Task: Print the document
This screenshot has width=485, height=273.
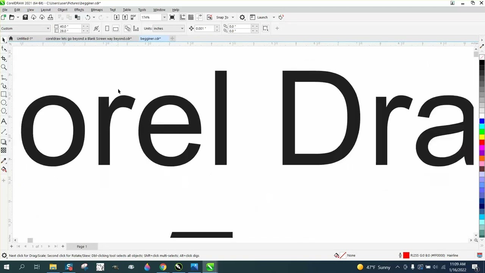Action: pos(50,17)
